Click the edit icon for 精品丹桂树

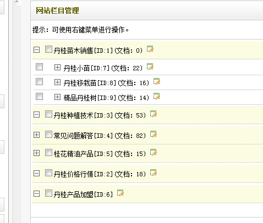coord(157,96)
